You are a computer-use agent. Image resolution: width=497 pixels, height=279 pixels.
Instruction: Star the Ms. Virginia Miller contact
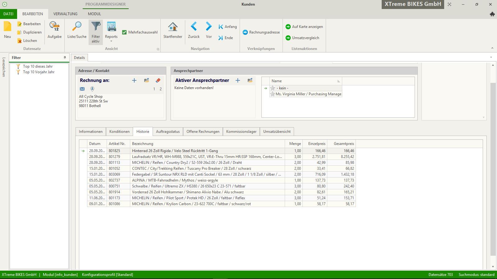point(273,94)
